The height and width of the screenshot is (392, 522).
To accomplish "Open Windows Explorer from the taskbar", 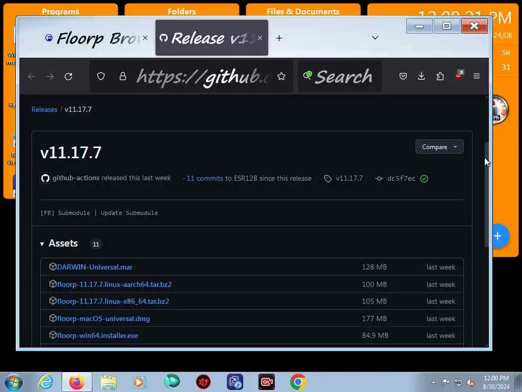I will (109, 383).
